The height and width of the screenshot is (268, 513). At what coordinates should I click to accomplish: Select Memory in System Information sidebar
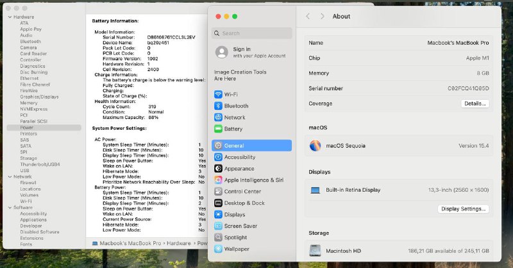coord(29,103)
